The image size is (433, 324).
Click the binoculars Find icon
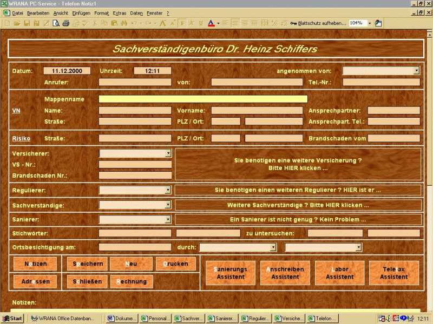(124, 23)
